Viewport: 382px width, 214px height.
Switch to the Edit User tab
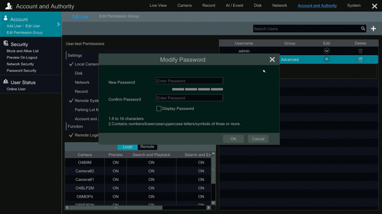tap(80, 17)
